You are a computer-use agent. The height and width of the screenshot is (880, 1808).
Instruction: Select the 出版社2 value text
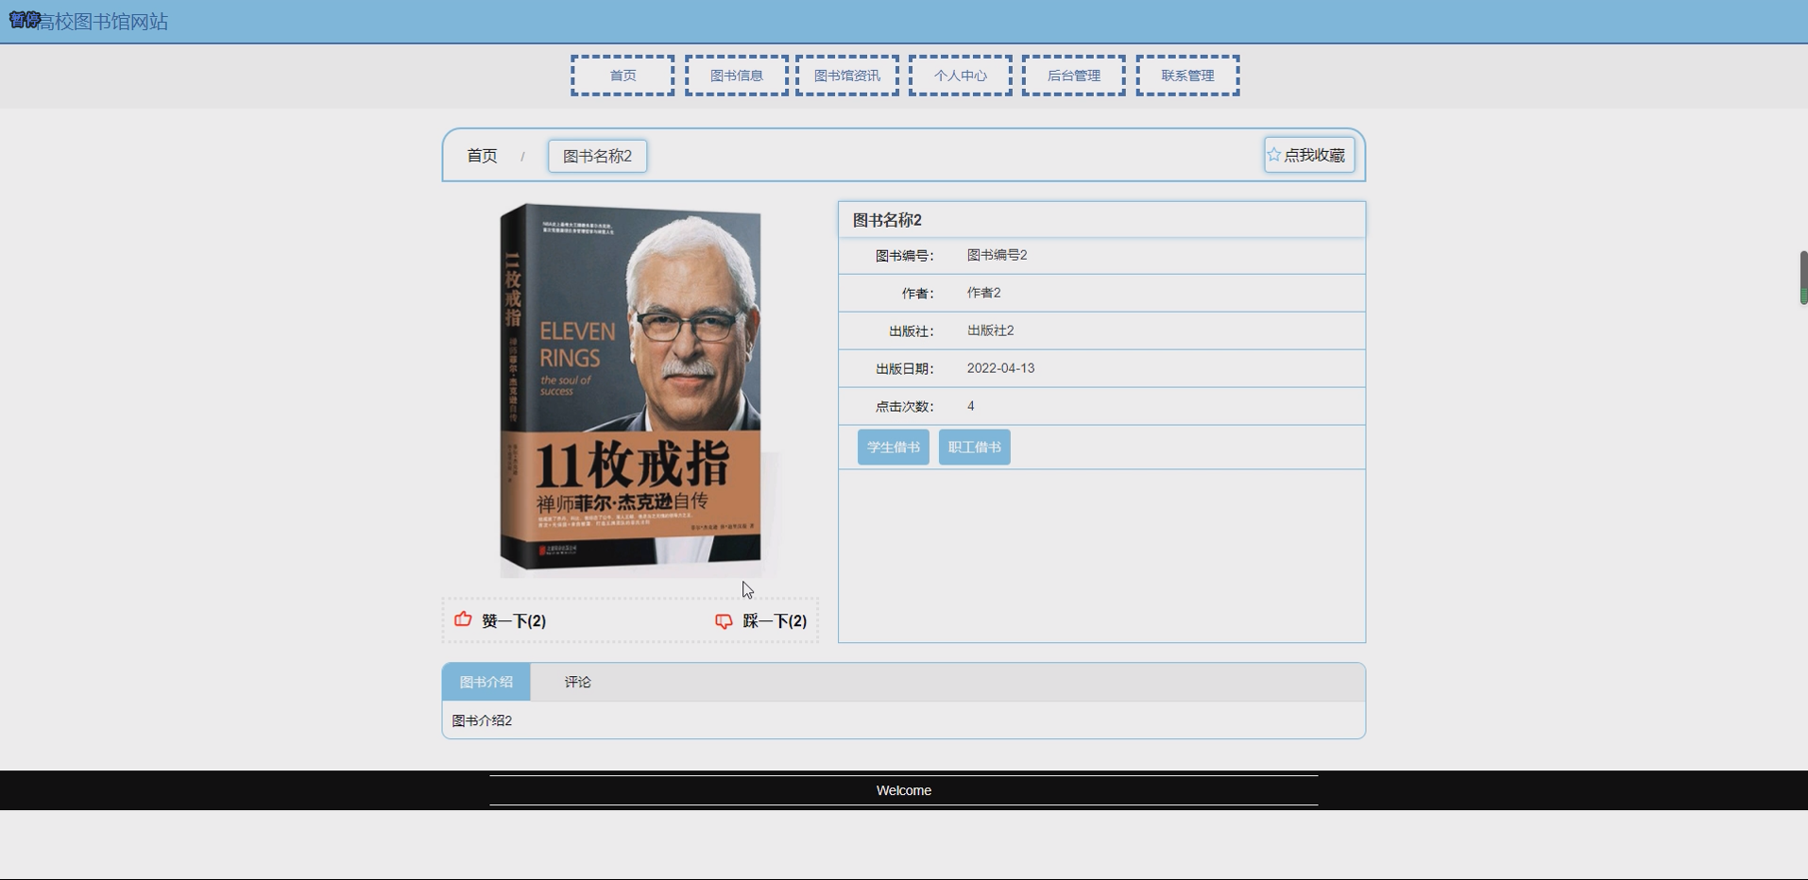point(990,330)
